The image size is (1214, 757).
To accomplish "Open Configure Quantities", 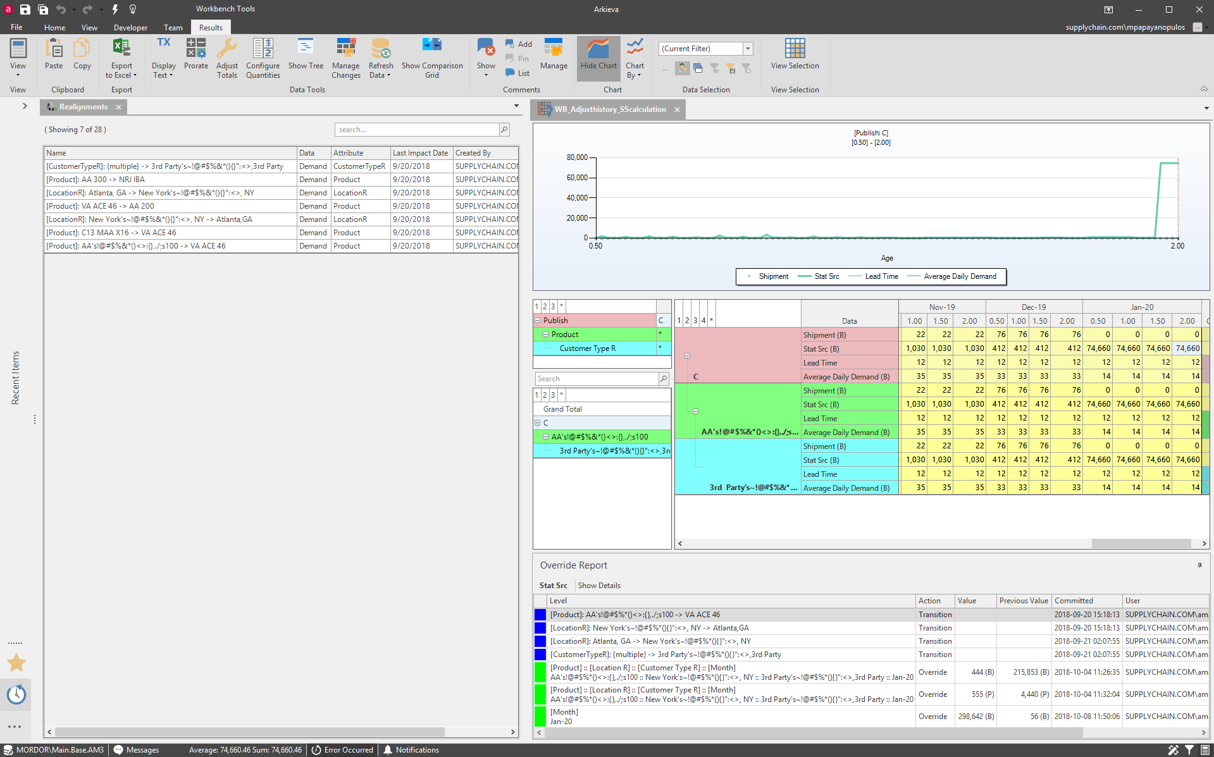I will [263, 58].
